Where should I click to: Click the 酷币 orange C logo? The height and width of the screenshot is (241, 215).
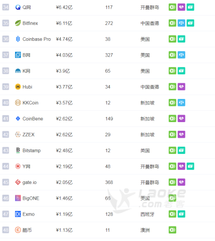18,230
